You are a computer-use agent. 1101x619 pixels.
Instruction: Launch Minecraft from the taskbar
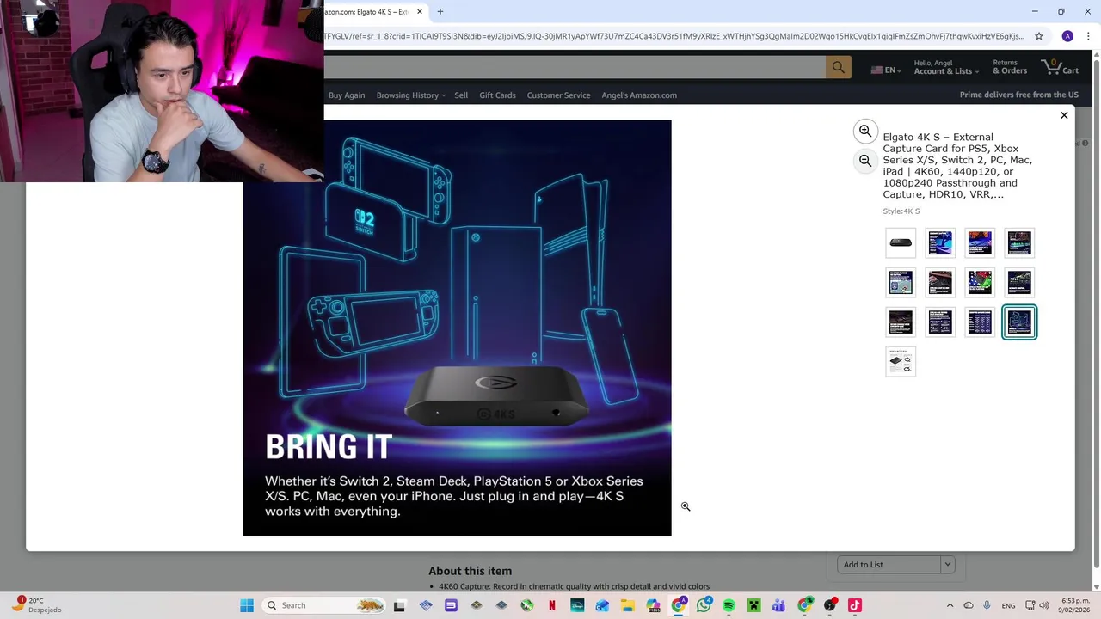pyautogui.click(x=754, y=605)
